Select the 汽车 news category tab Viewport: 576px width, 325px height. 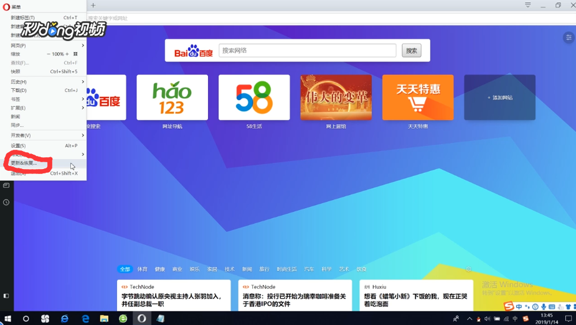click(x=309, y=269)
